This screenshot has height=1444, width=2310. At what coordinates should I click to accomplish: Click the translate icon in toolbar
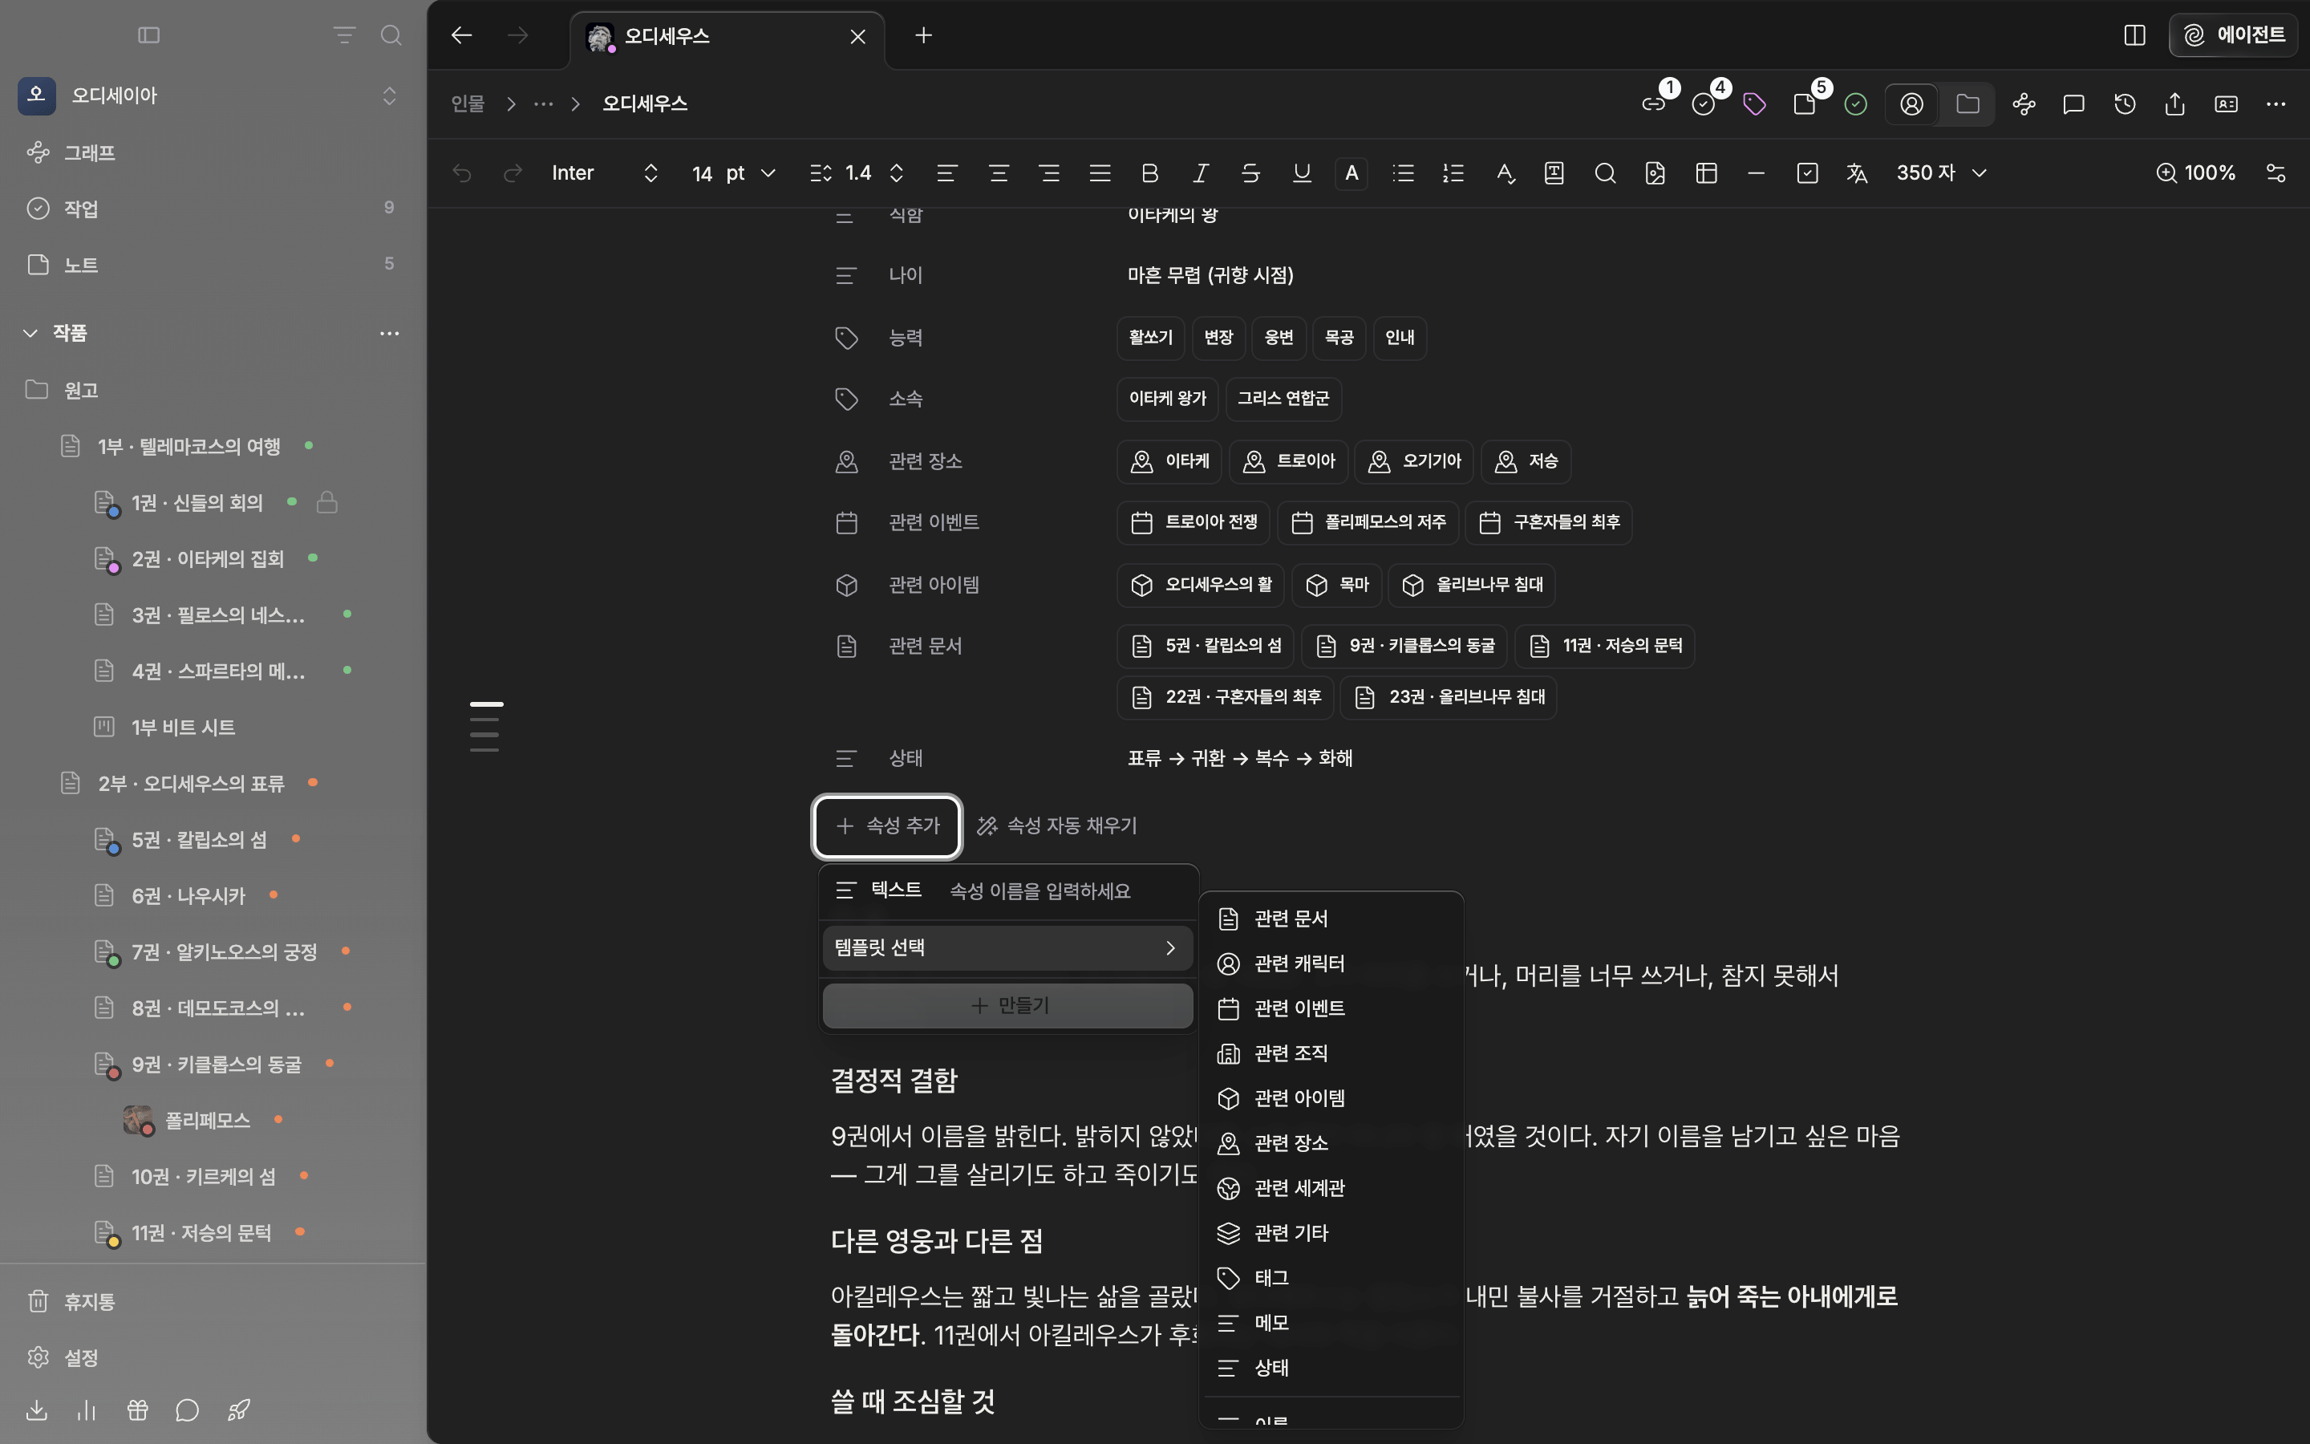coord(1857,172)
